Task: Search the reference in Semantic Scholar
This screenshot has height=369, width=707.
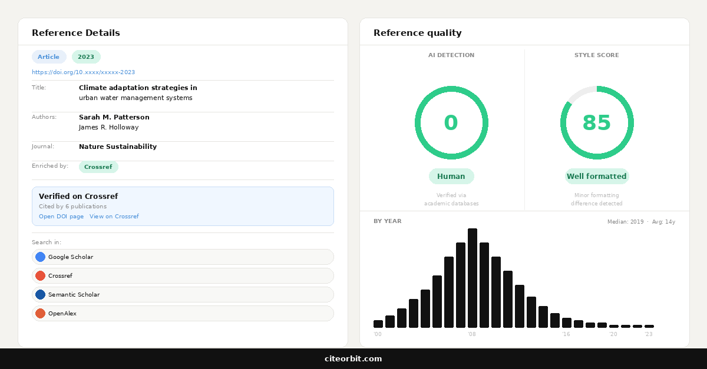Action: [183, 294]
